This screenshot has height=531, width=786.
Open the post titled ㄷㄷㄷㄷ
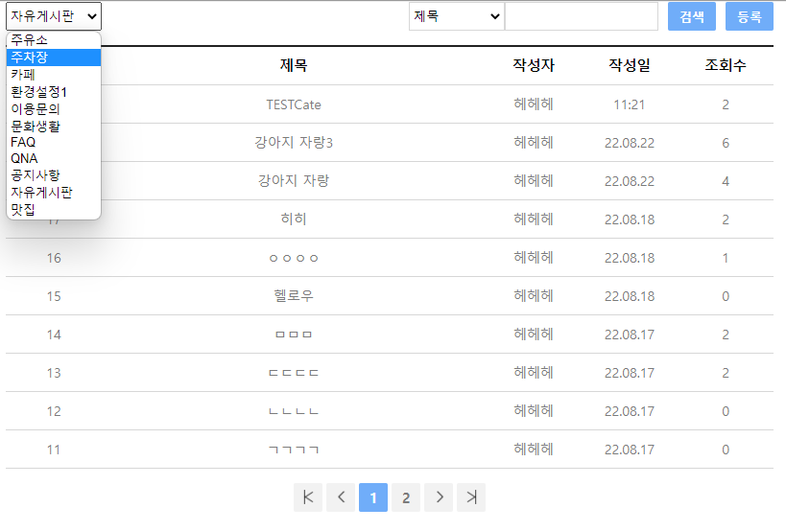294,373
